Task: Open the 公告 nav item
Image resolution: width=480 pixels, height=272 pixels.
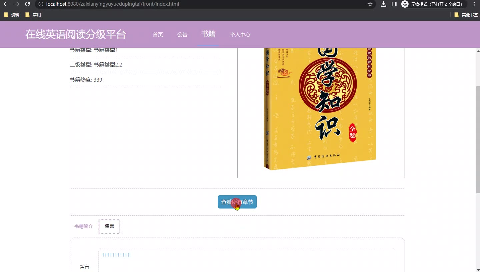Action: 182,35
